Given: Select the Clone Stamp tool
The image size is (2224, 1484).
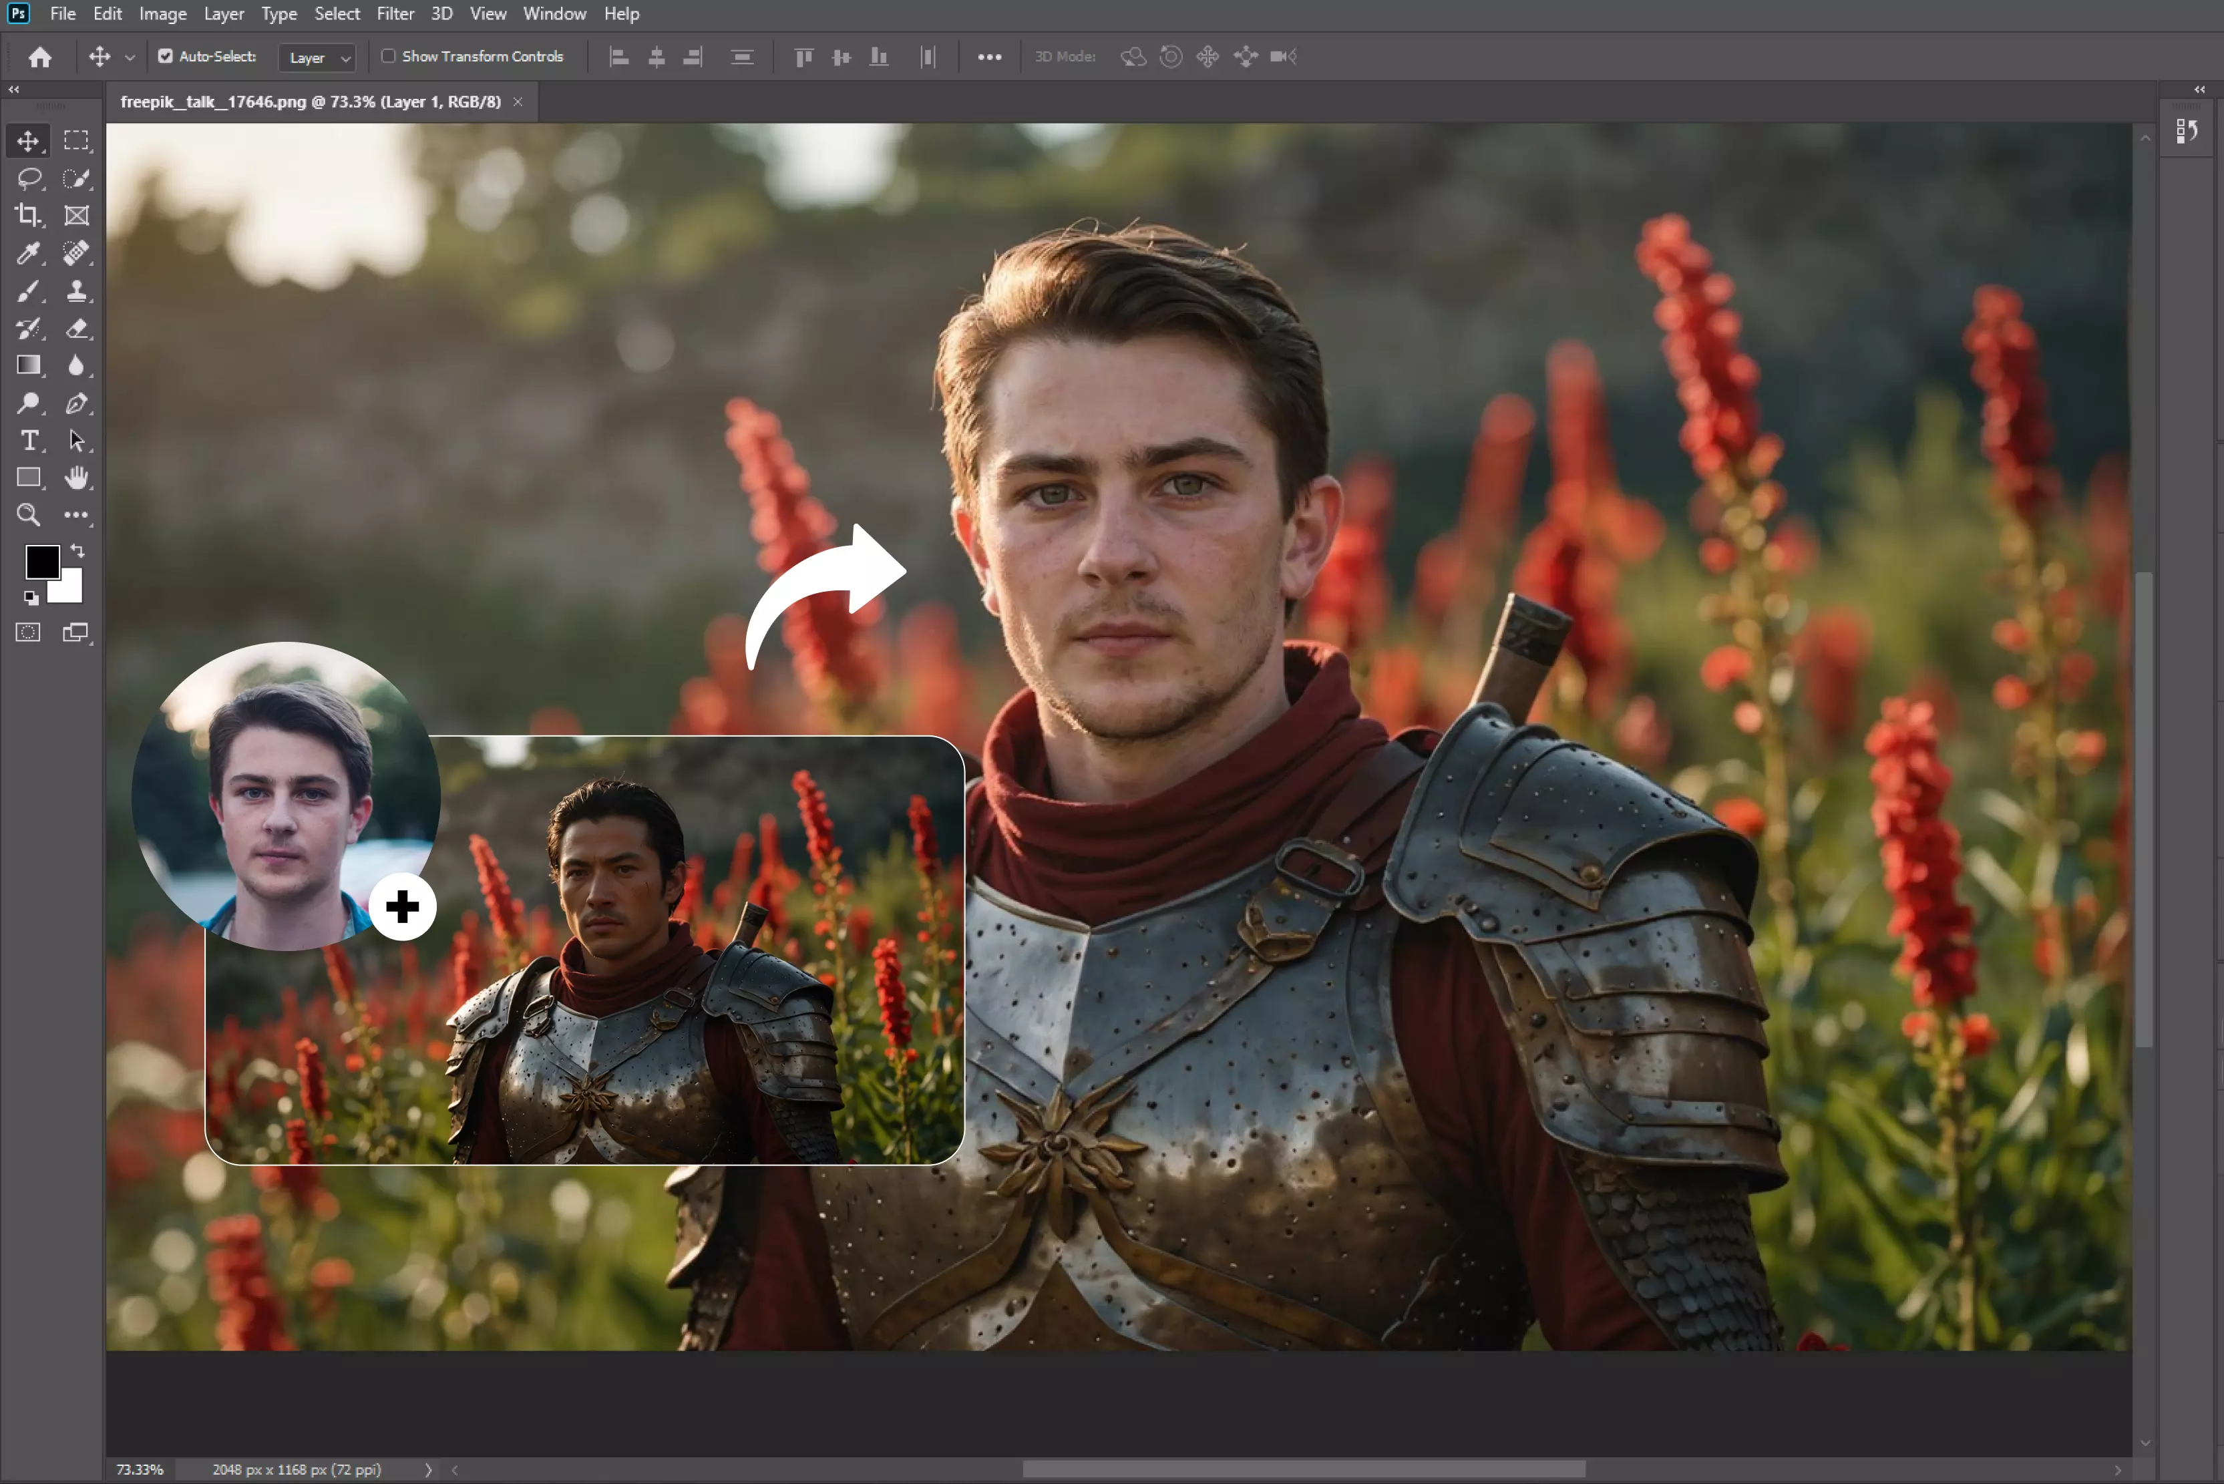Looking at the screenshot, I should point(77,291).
